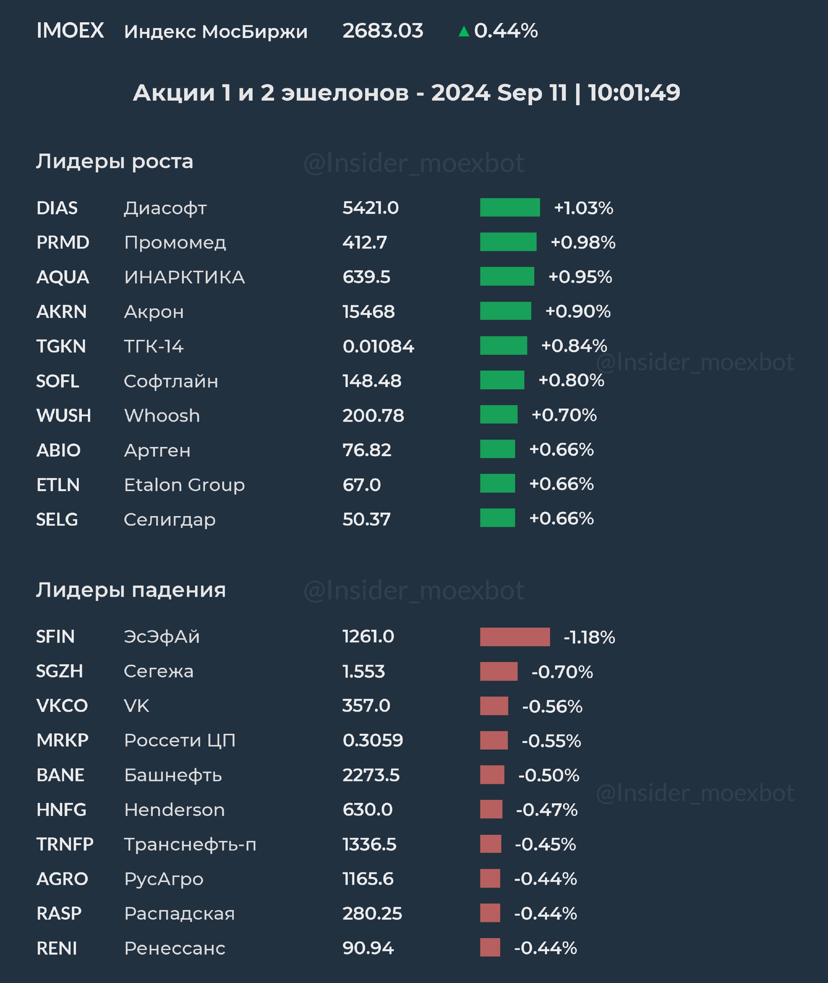
Task: Click the Софтлайн company name
Action: [171, 381]
